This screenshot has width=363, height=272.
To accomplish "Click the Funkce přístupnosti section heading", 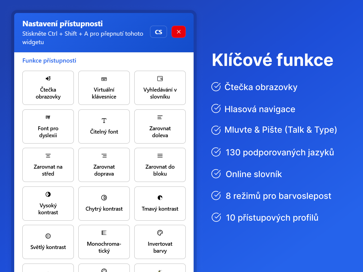I will (49, 60).
